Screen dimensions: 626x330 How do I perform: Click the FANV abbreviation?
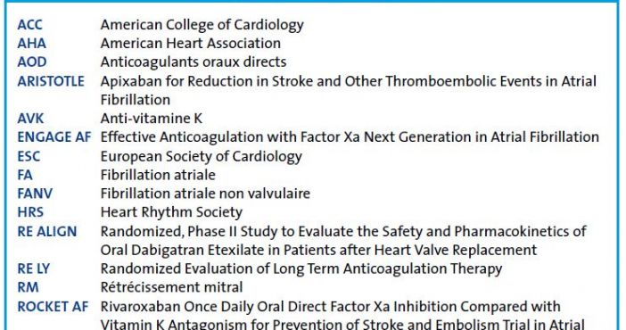pyautogui.click(x=35, y=194)
